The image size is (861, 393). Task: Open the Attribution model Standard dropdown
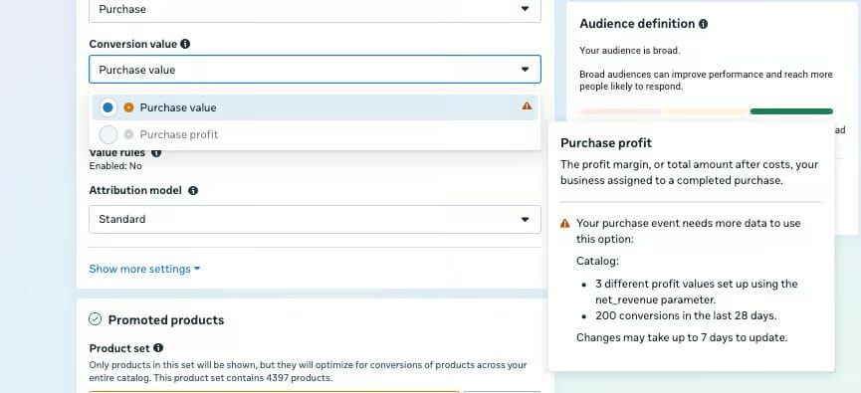tap(315, 220)
